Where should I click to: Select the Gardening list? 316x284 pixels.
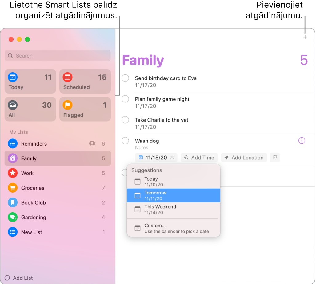click(58, 217)
